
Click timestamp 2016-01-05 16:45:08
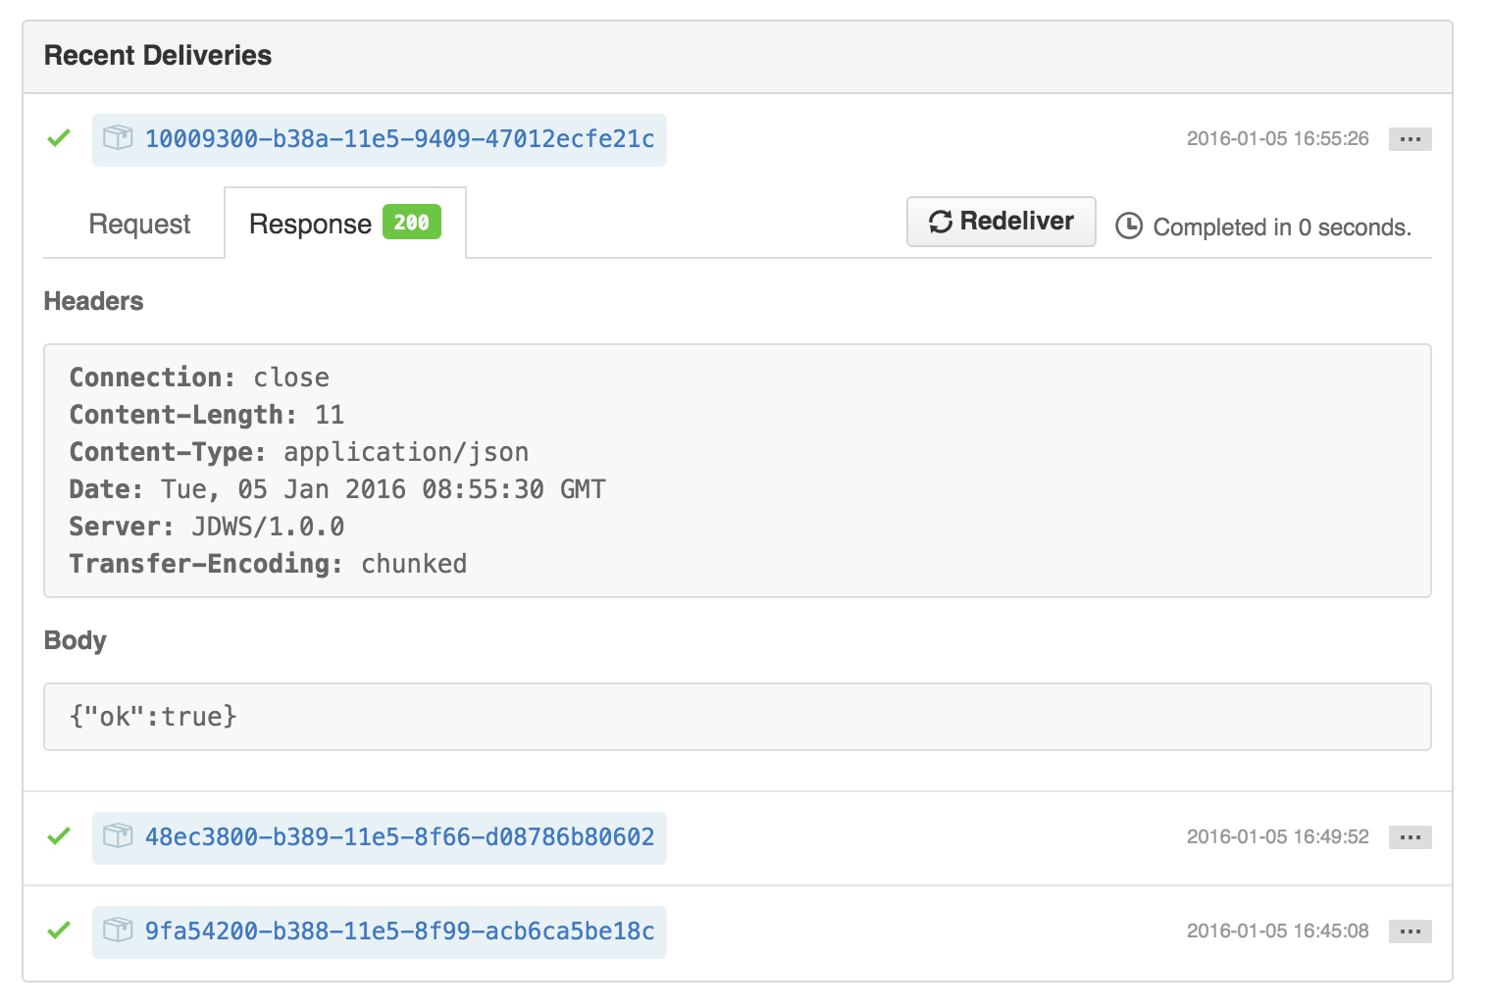coord(1277,932)
